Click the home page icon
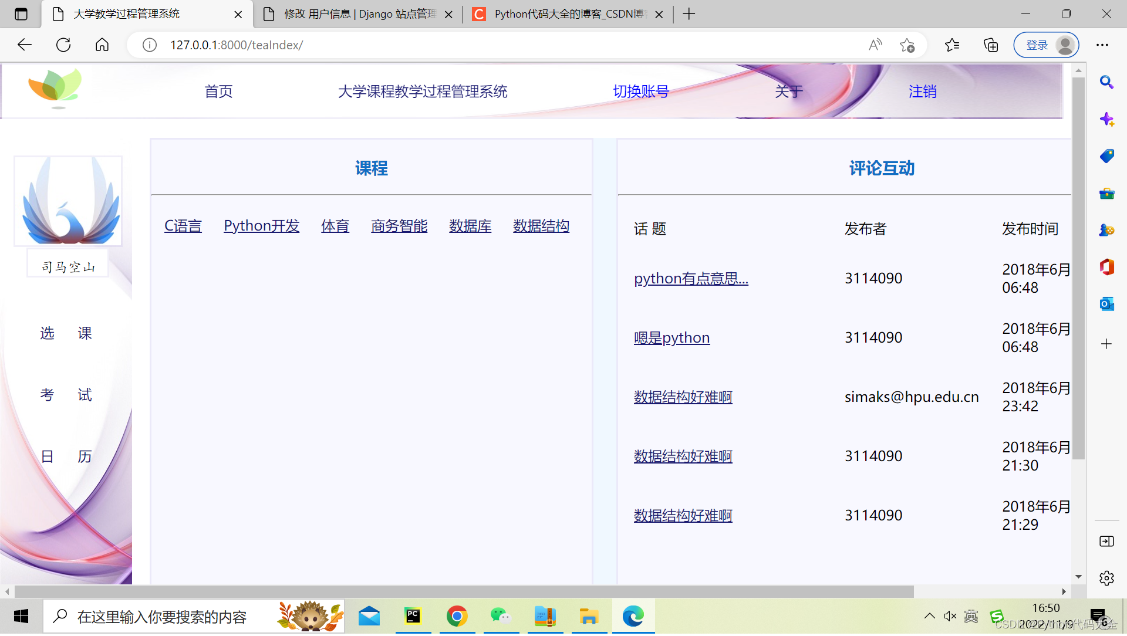1127x636 pixels. point(102,45)
